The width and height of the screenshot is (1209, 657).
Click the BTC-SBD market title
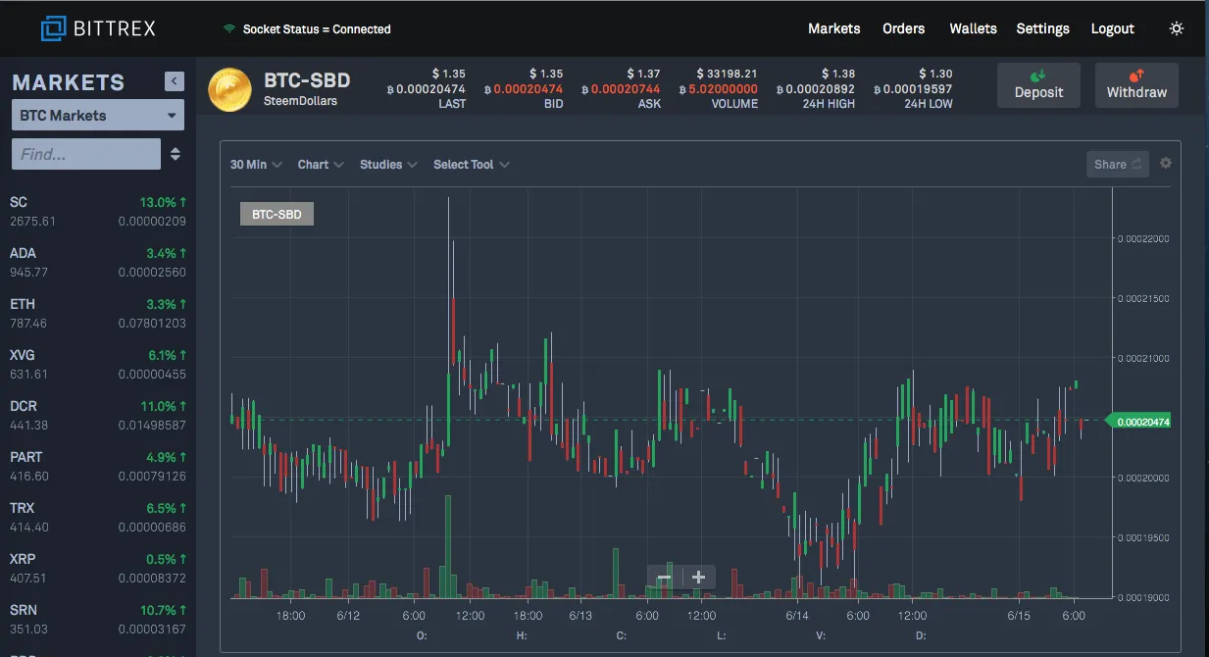tap(307, 80)
